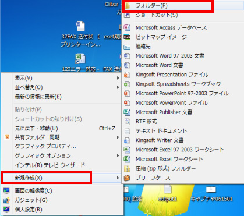Click グラフィック オプション entry text
The width and height of the screenshot is (244, 216).
[43, 155]
